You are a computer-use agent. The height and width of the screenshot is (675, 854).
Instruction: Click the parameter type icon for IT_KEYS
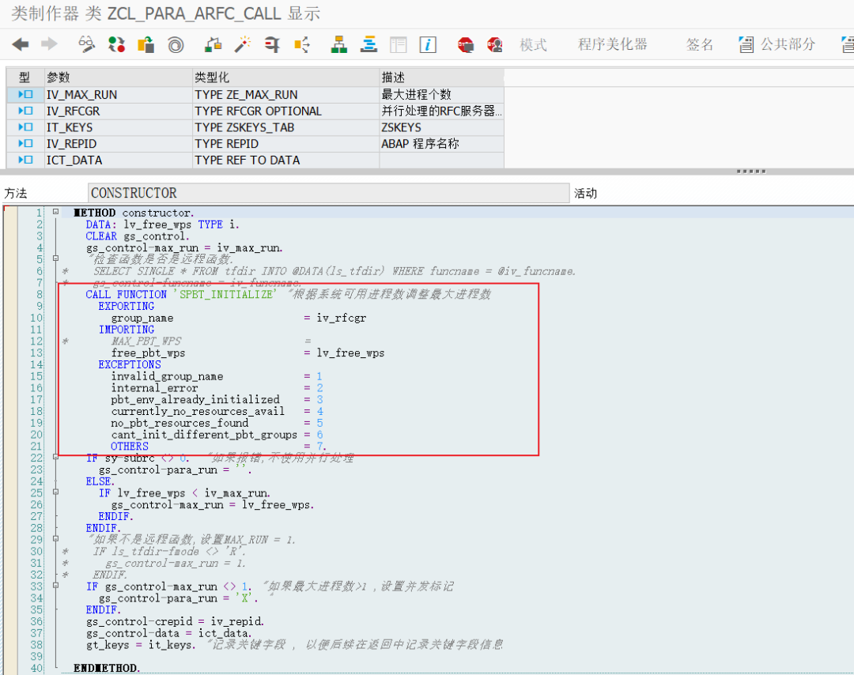[25, 126]
